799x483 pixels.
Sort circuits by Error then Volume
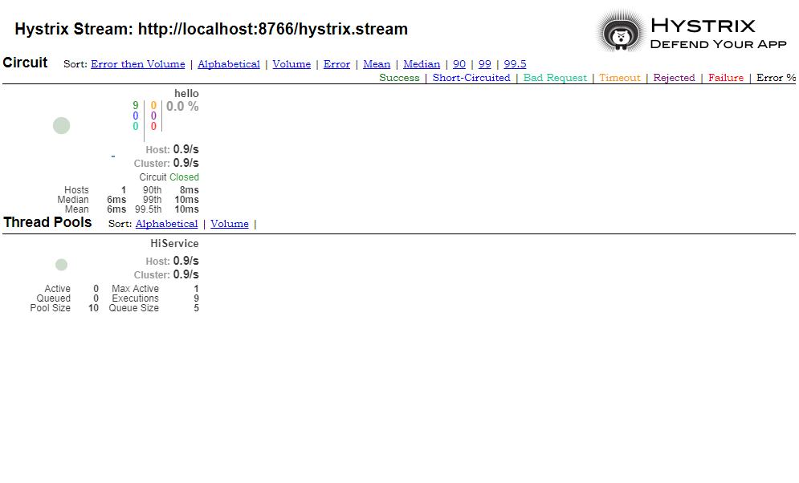[137, 64]
